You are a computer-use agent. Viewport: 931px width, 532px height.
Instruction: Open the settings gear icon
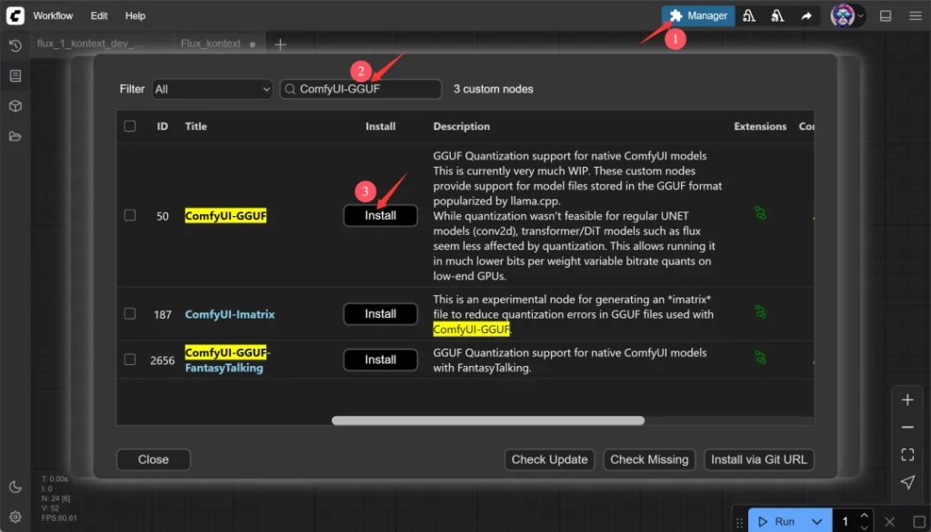(x=15, y=517)
